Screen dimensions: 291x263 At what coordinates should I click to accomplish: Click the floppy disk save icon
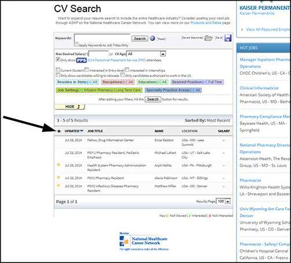point(228,38)
